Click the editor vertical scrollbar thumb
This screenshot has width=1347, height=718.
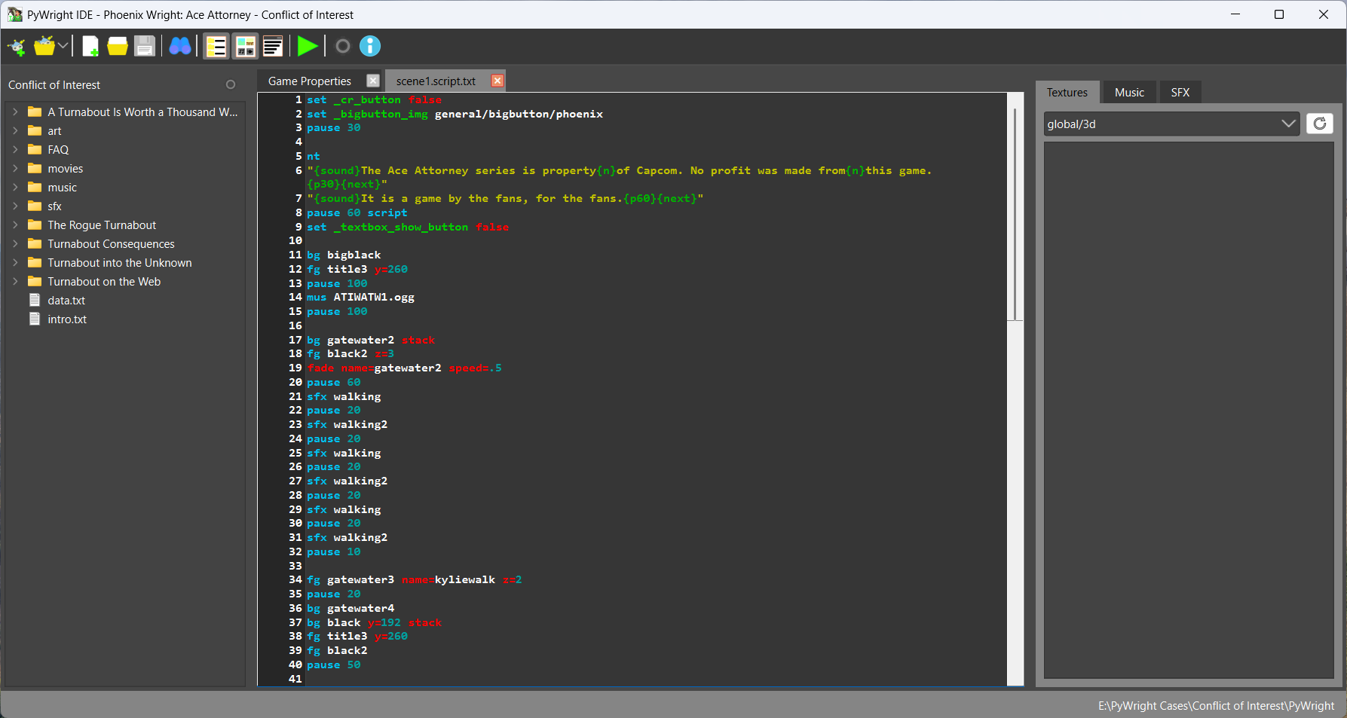(x=1015, y=214)
